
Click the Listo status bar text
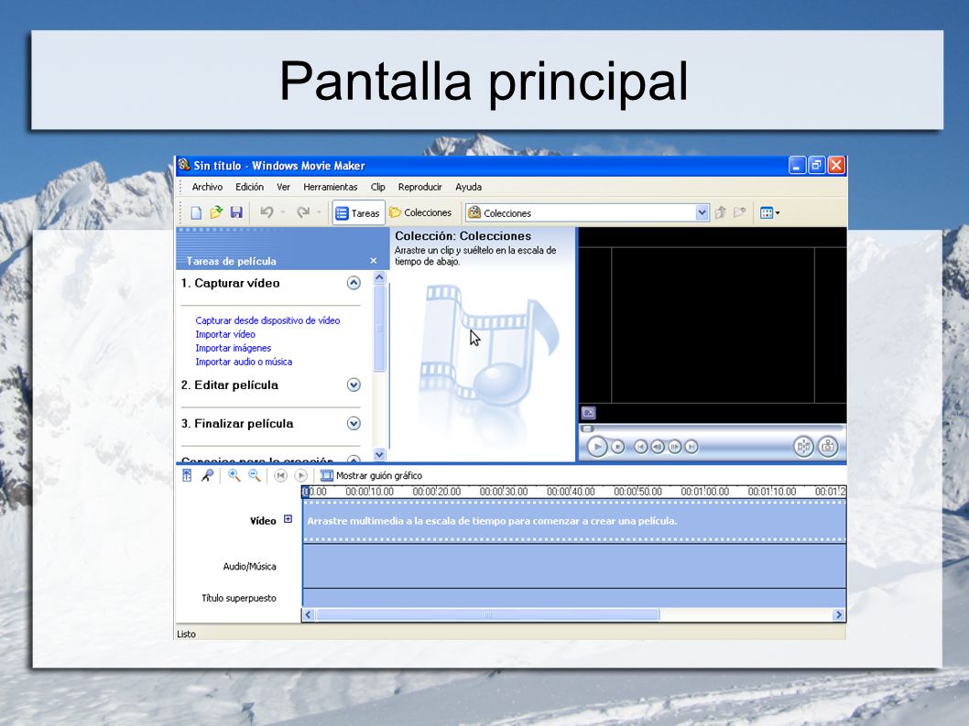click(x=186, y=634)
